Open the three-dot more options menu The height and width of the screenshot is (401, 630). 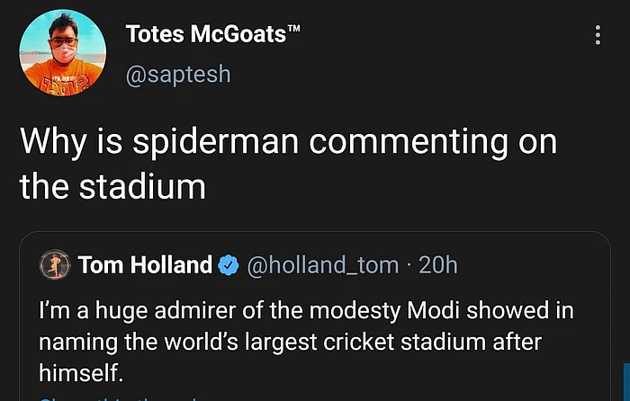[x=598, y=35]
